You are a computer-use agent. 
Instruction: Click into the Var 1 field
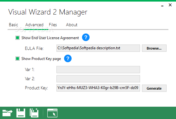pyautogui.click(x=98, y=69)
